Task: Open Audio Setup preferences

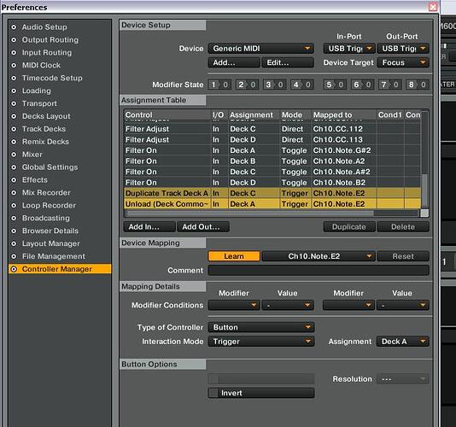Action: 44,27
